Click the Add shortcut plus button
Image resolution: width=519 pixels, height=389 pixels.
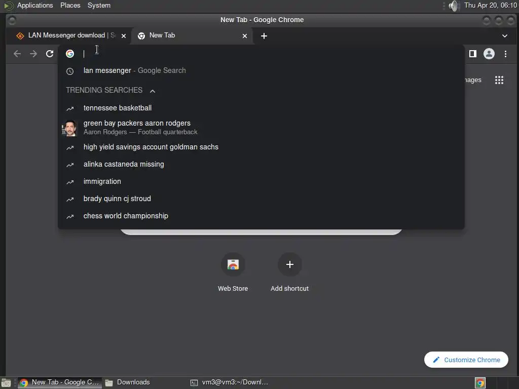289,264
